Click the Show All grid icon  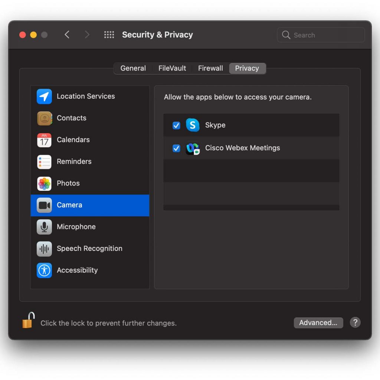109,35
